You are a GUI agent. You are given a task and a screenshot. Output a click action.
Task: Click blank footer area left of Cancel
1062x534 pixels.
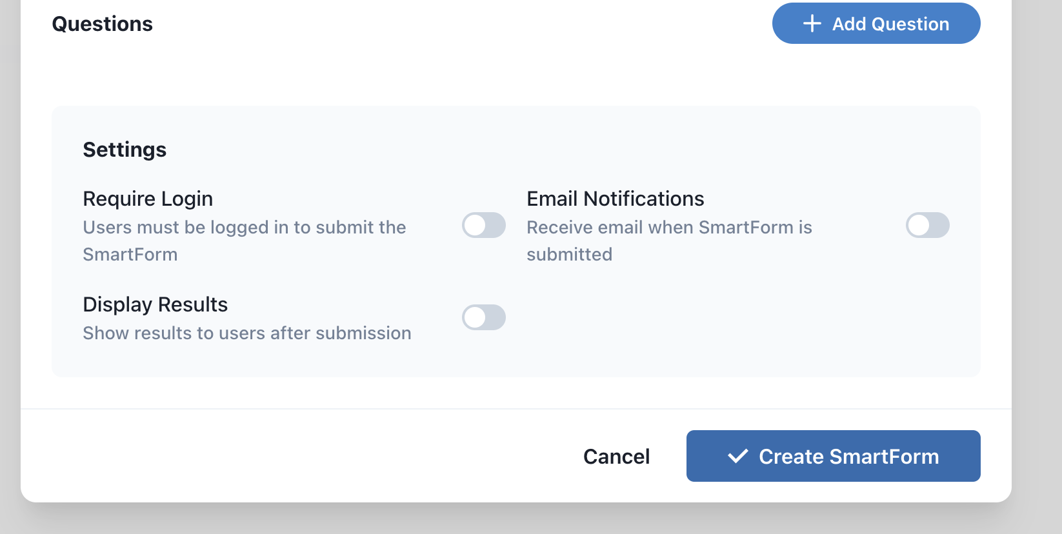point(290,456)
